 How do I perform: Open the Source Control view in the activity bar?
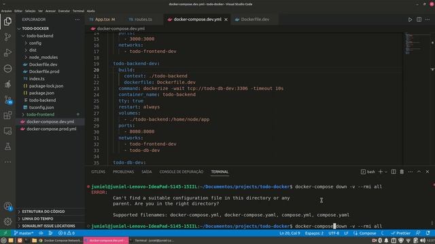pyautogui.click(x=7, y=37)
